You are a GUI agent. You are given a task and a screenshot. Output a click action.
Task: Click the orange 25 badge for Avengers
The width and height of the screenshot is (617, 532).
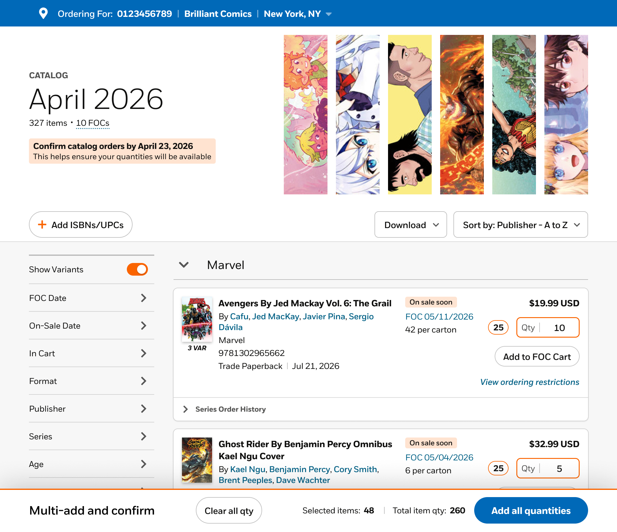tap(498, 327)
